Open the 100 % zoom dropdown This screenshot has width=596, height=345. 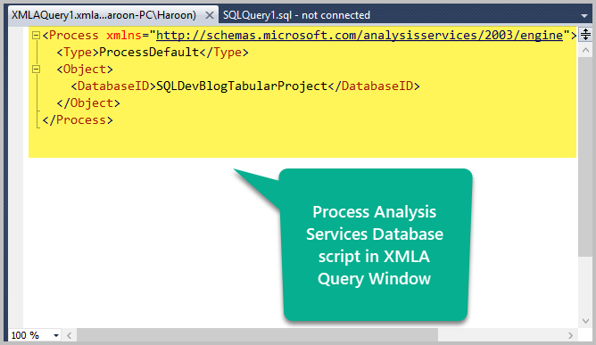tap(56, 335)
